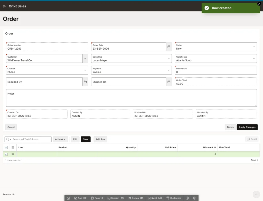The image size is (263, 201).
Task: Click the grid Edit button
Action: [x=75, y=139]
